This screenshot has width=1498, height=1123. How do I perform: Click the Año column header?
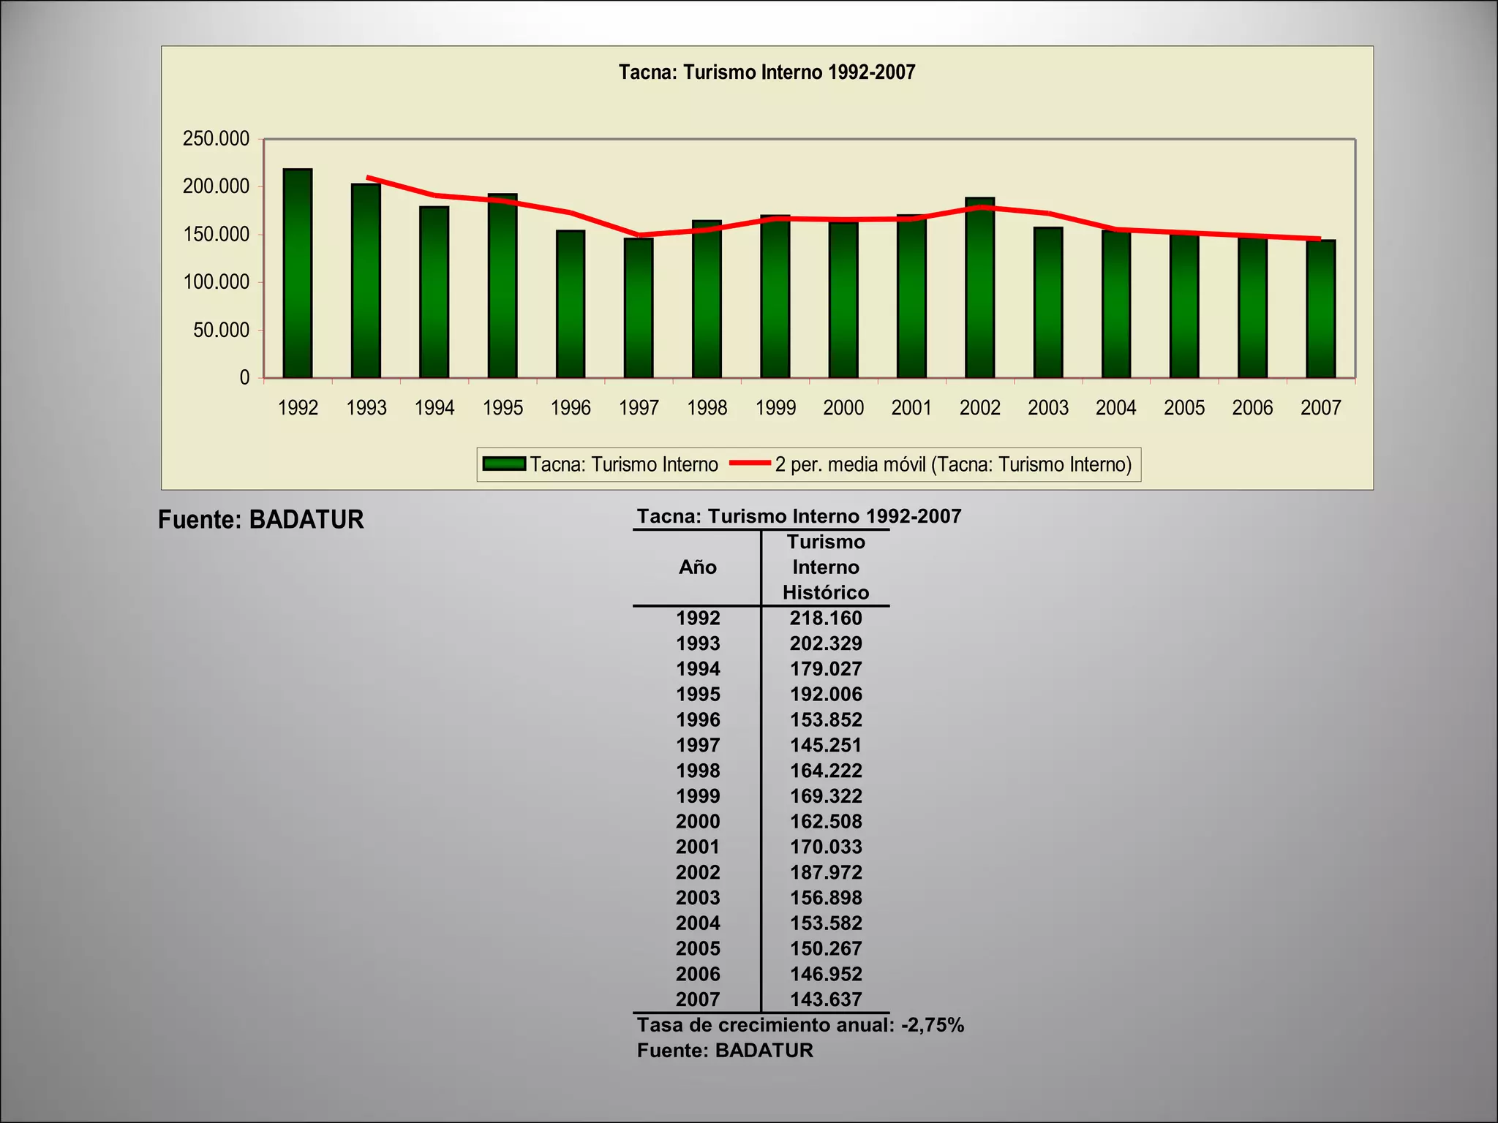click(697, 567)
